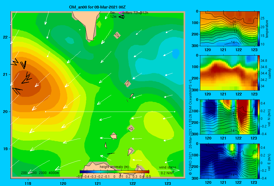The width and height of the screenshot is (274, 186).
Task: Click longitude label "121" below the main map
Action: (98, 183)
